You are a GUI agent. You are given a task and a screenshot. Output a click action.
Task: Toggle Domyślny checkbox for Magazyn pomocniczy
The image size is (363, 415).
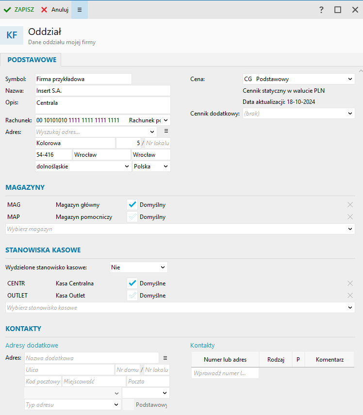click(132, 217)
